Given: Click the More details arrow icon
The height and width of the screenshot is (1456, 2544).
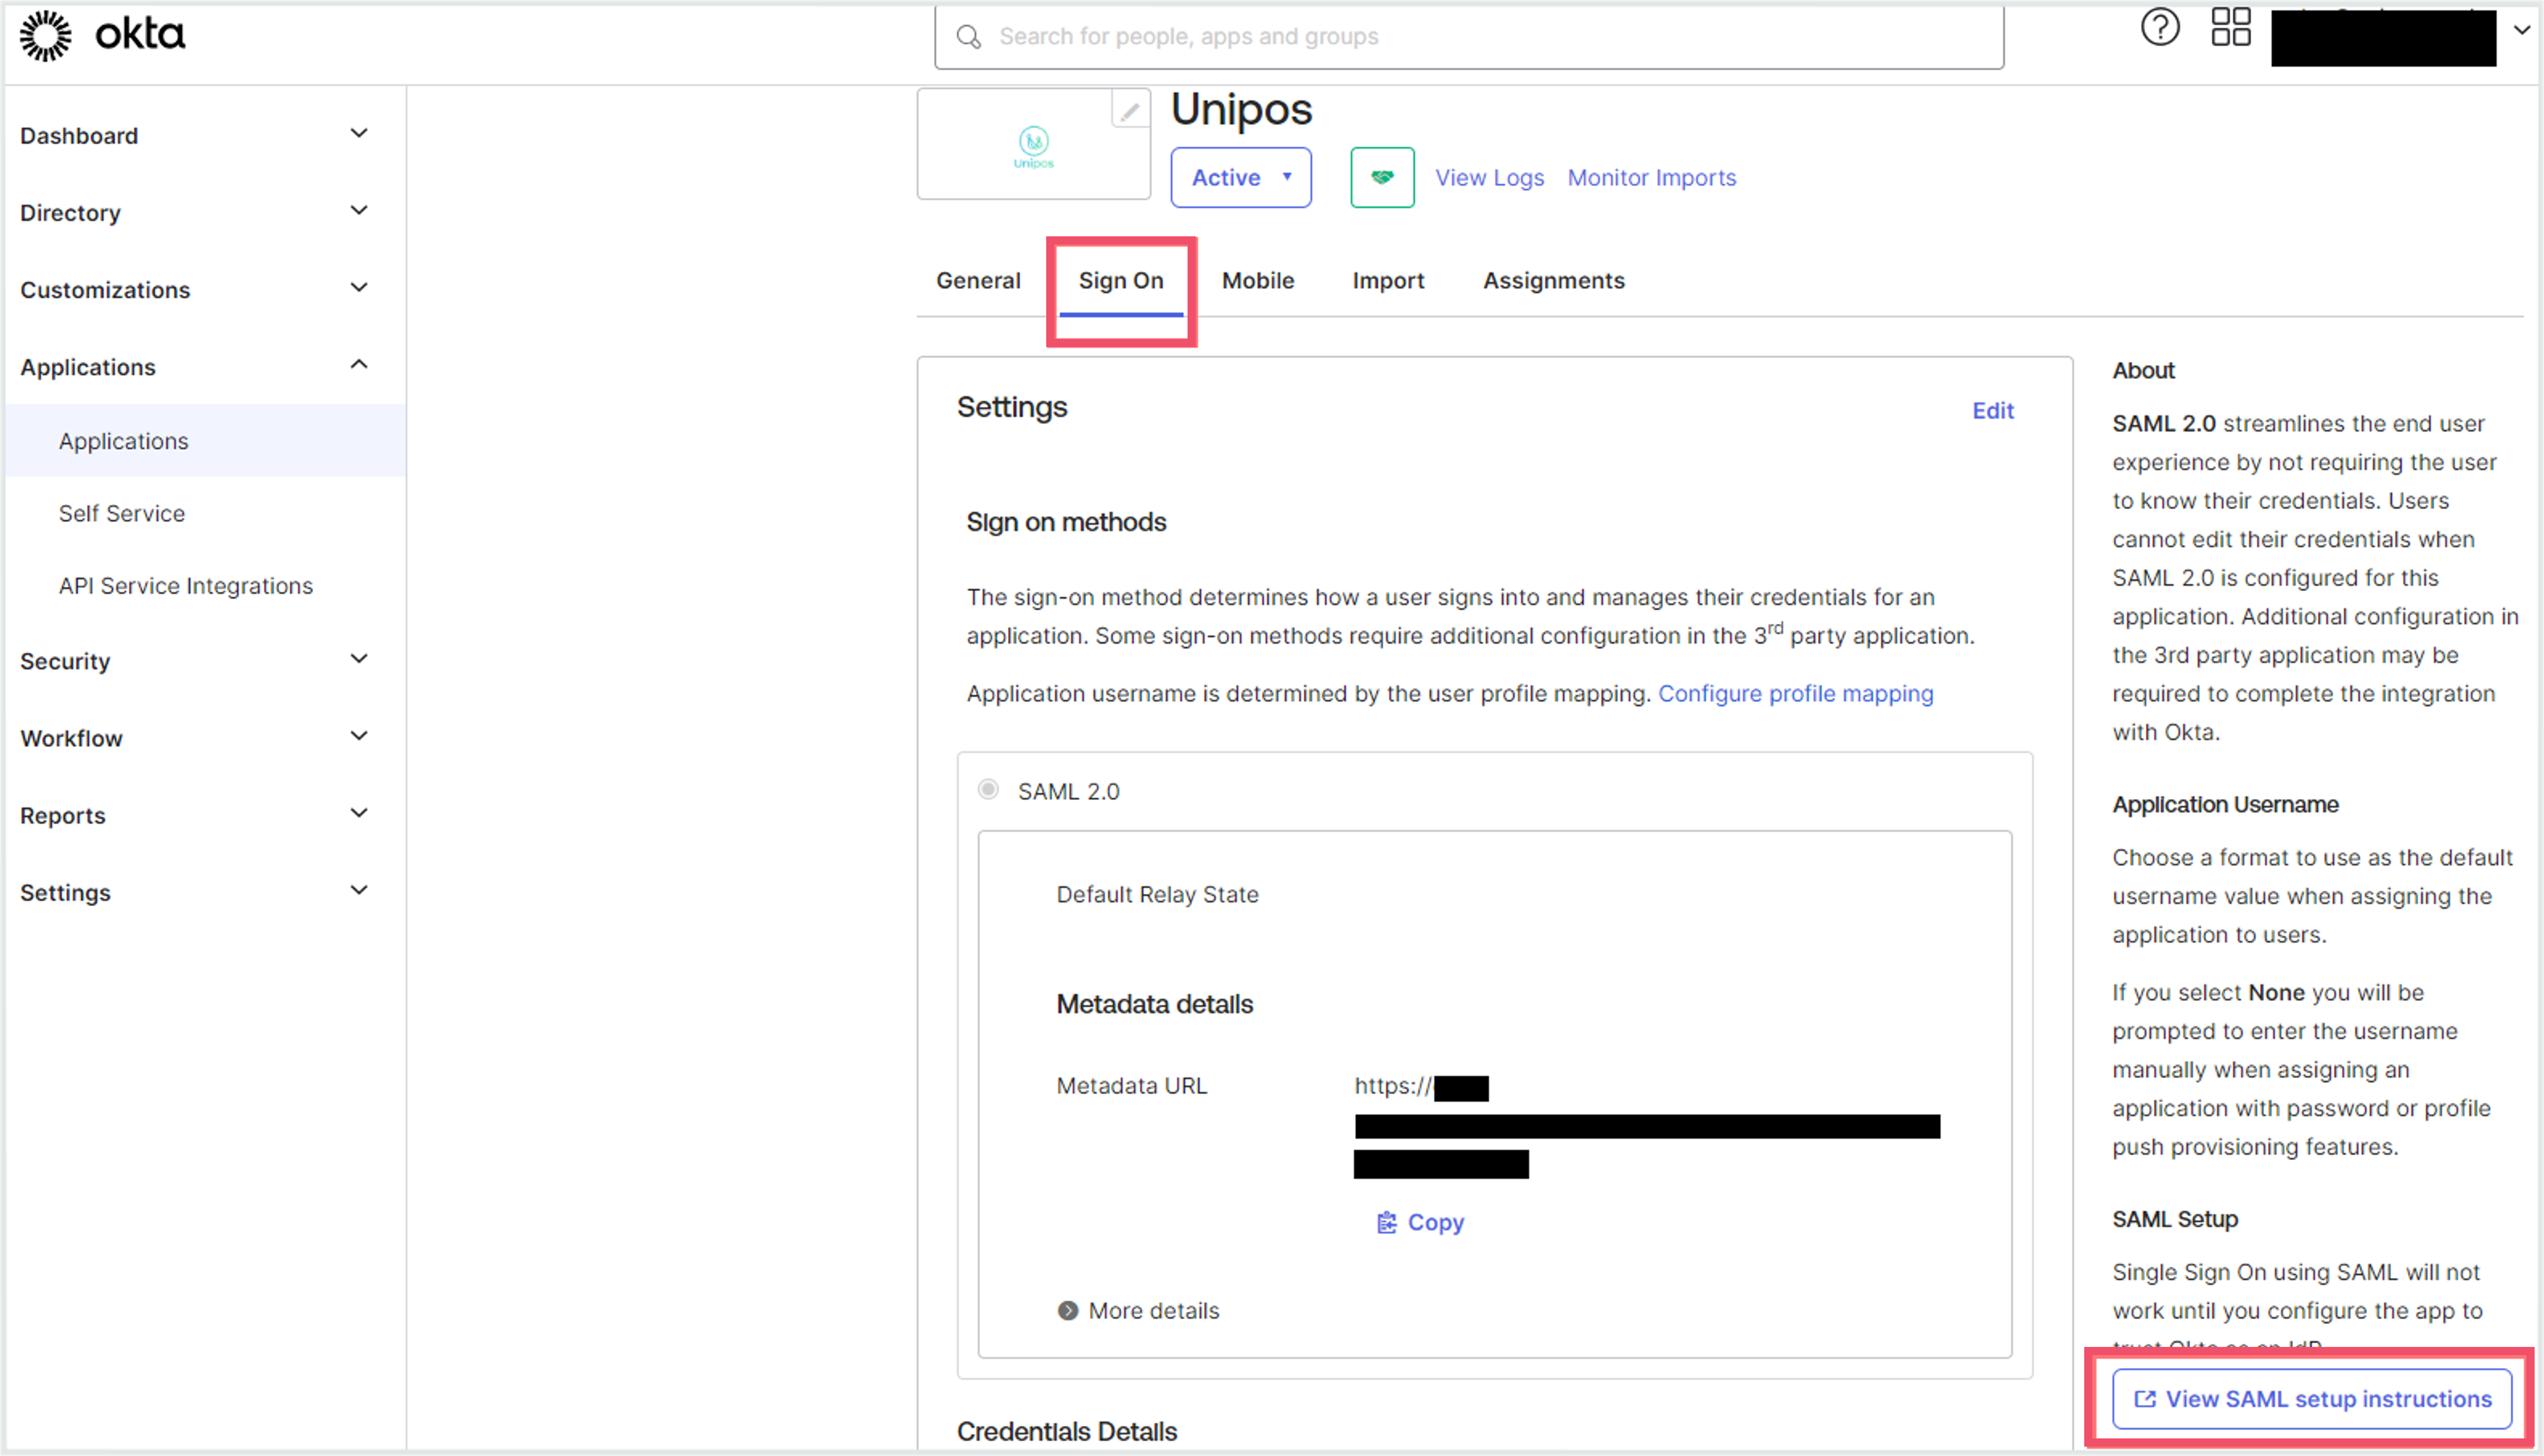Looking at the screenshot, I should (x=1068, y=1311).
